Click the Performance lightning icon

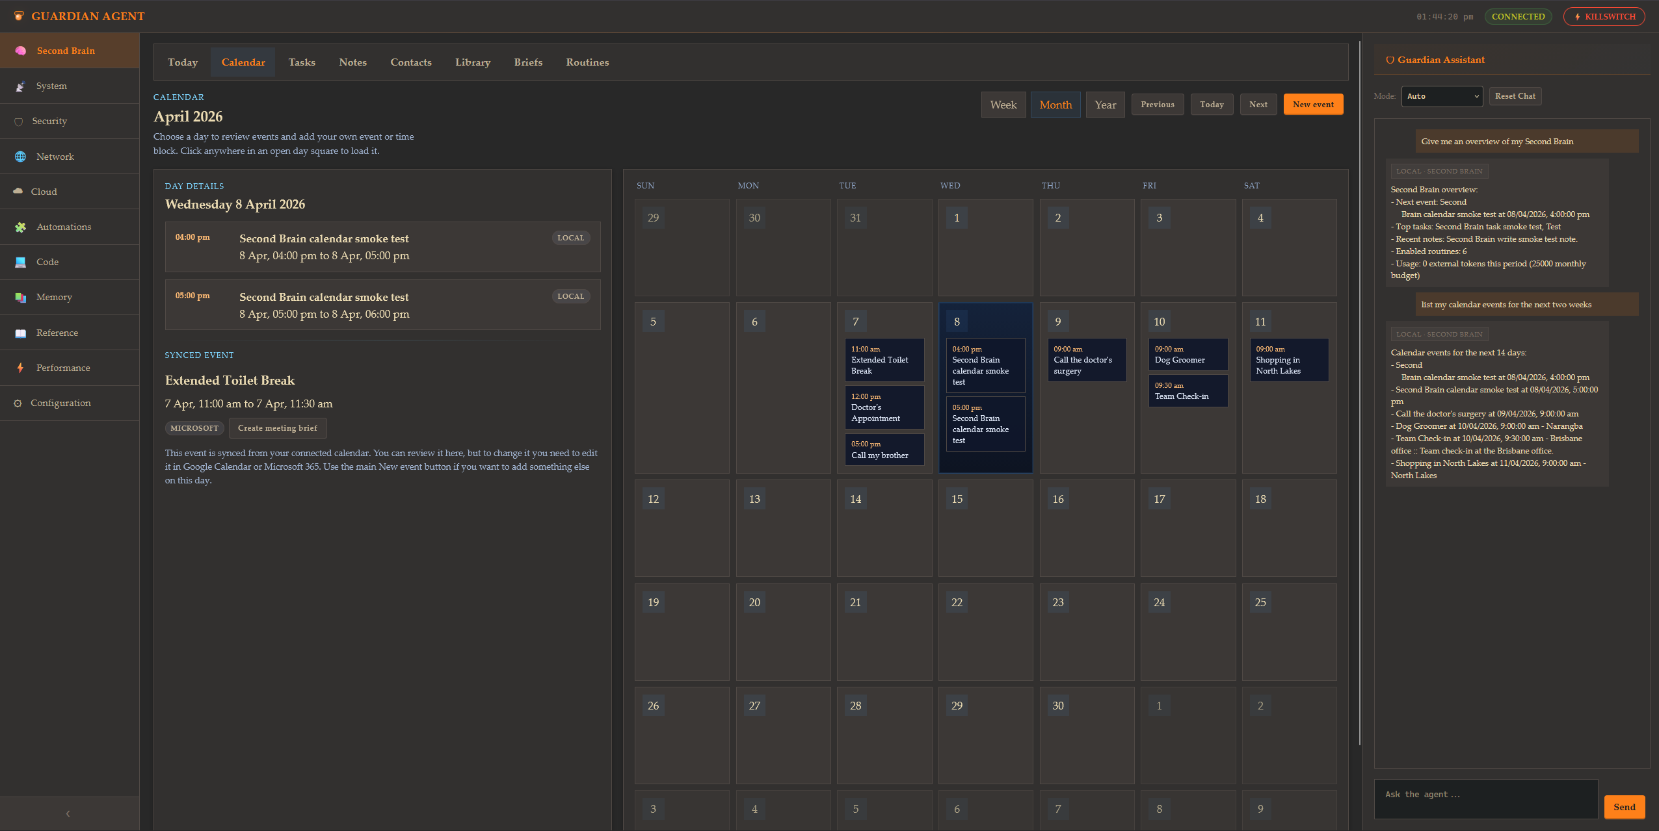tap(21, 368)
